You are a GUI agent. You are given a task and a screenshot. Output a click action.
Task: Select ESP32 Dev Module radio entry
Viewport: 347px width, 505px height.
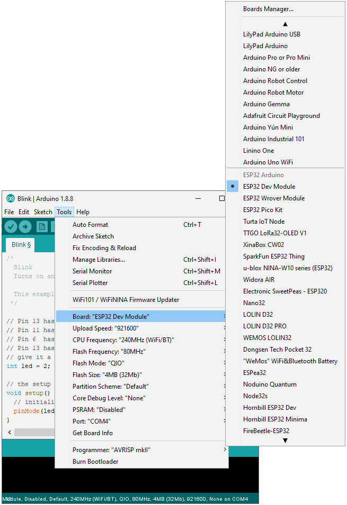pyautogui.click(x=286, y=187)
